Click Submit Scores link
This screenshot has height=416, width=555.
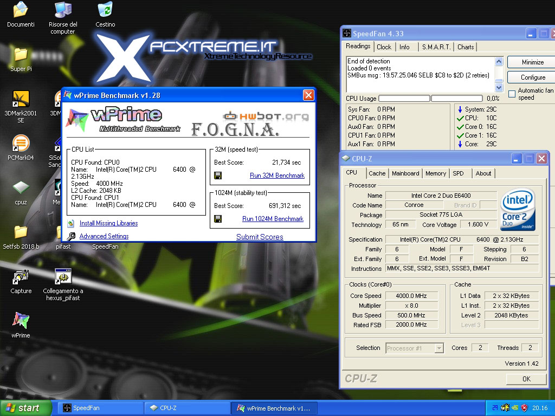pos(260,237)
